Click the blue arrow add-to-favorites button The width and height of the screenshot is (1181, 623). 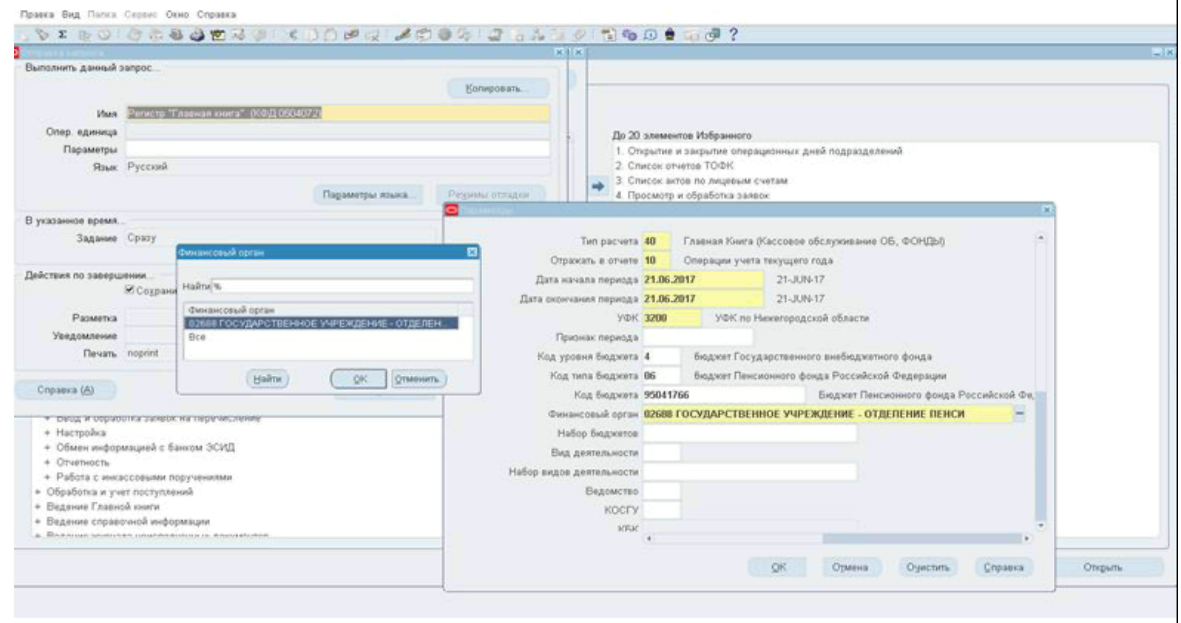click(598, 186)
